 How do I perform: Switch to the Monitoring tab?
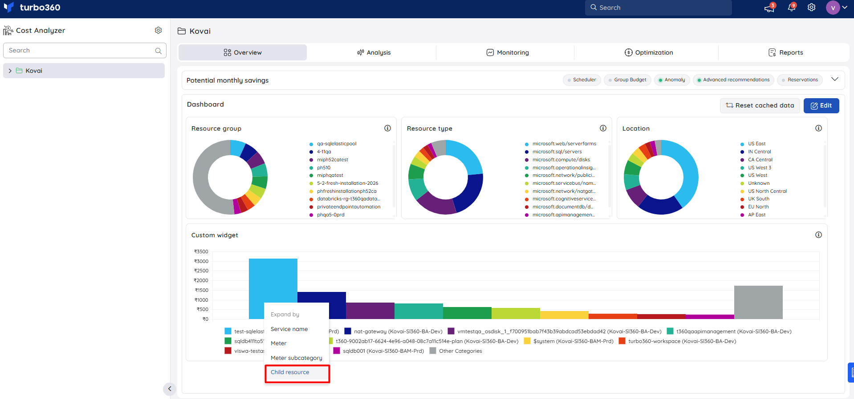pos(508,52)
